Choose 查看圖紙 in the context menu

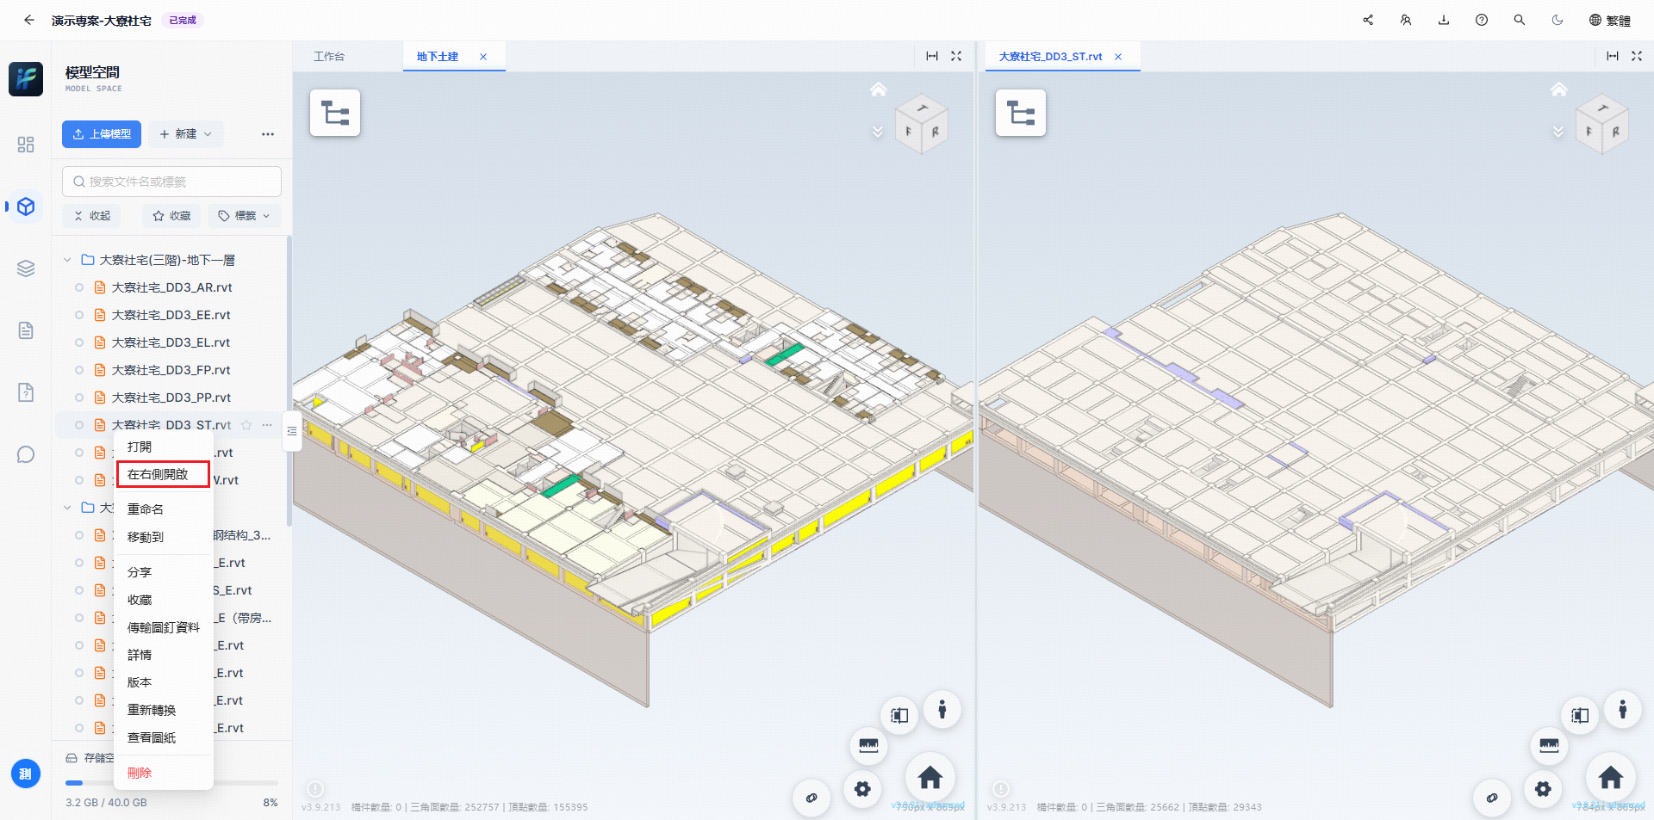[164, 737]
